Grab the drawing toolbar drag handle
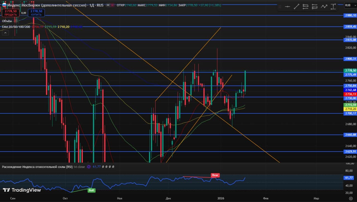Image resolution: width=357 pixels, height=202 pixels. click(x=280, y=7)
